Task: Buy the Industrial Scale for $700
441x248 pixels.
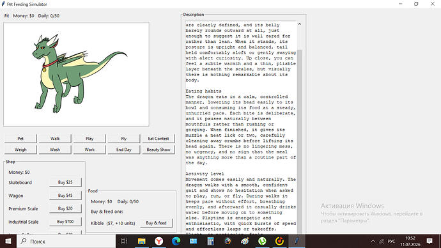Action: click(x=65, y=222)
